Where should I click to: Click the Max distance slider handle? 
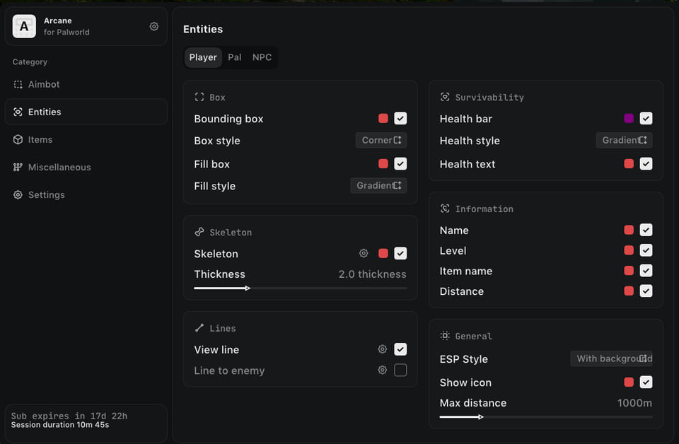point(481,416)
